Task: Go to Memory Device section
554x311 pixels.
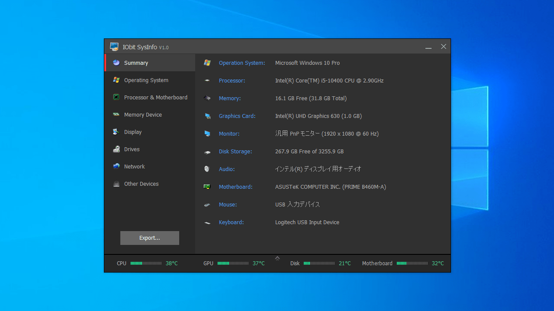Action: (150, 114)
